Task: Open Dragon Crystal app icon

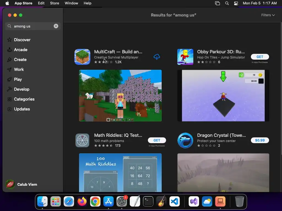Action: [185, 140]
